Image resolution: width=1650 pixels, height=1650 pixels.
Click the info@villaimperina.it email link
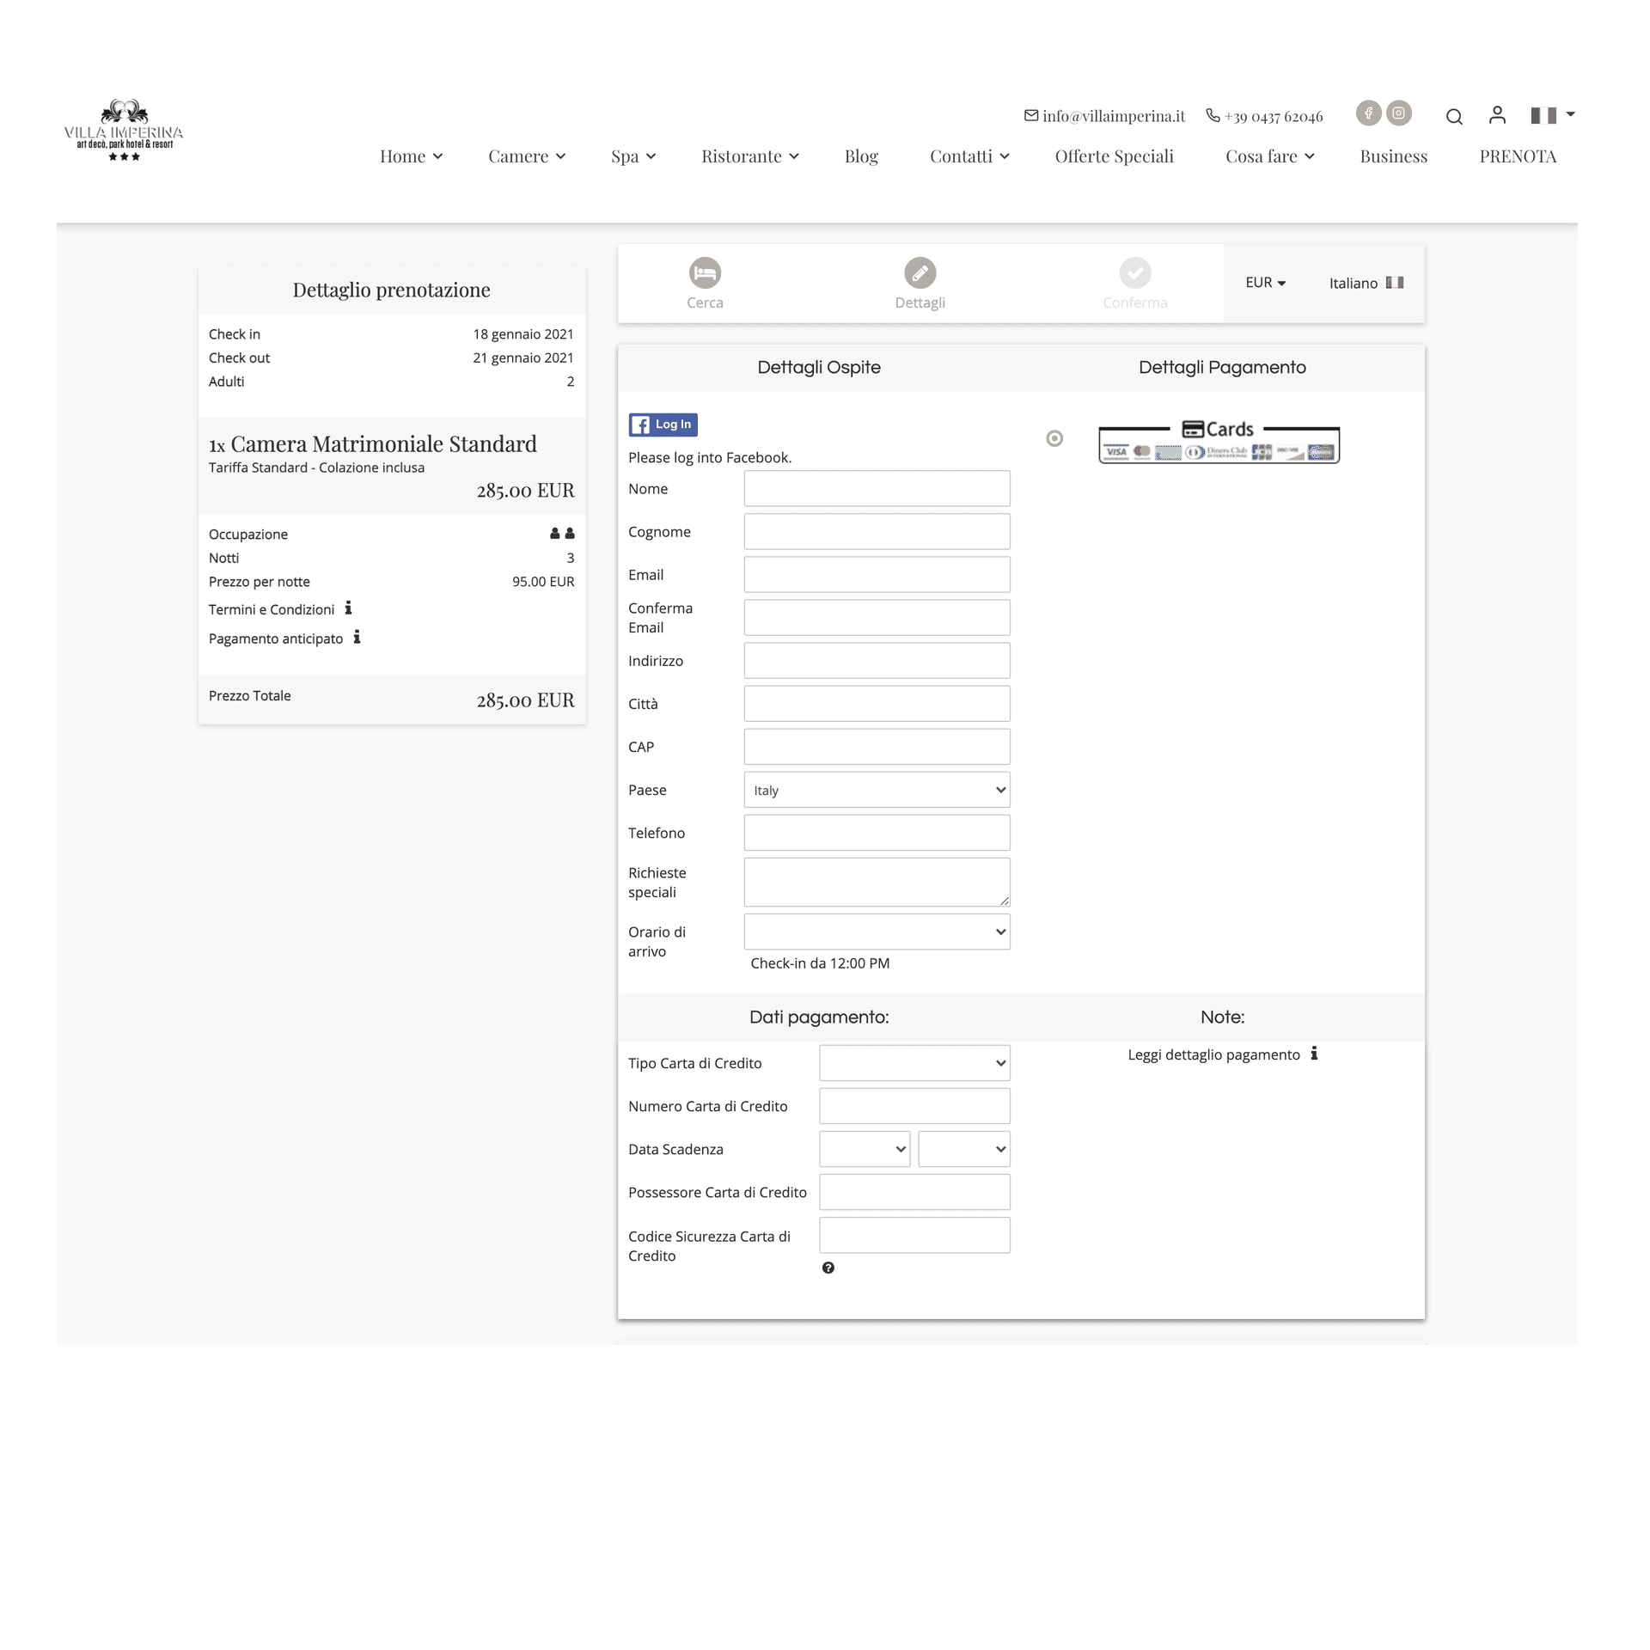click(1113, 116)
